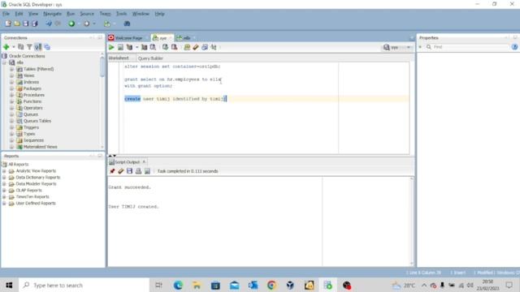
Task: Click the Rollback icon in worksheet toolbar
Action: point(174,47)
